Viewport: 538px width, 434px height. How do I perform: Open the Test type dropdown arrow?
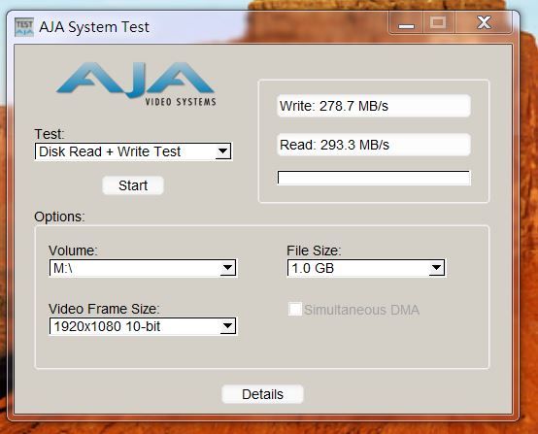pyautogui.click(x=223, y=151)
